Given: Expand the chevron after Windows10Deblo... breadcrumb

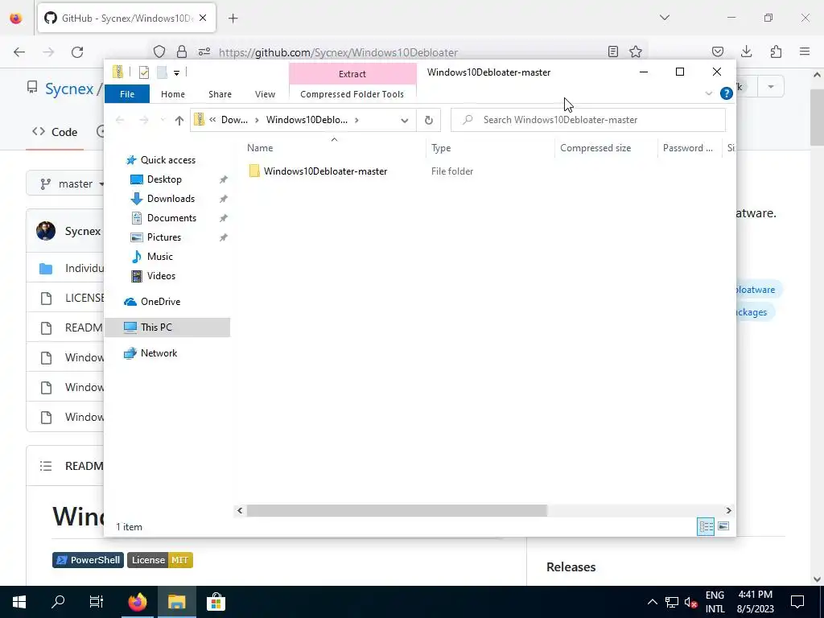Looking at the screenshot, I should point(356,121).
